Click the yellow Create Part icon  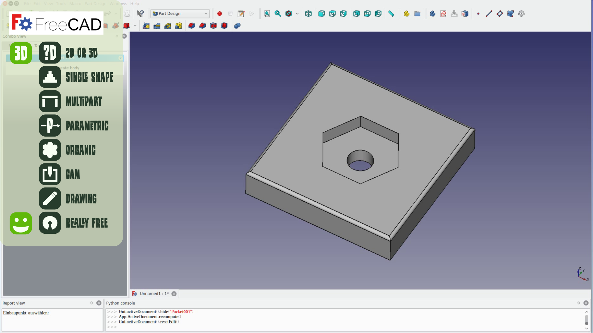[406, 14]
